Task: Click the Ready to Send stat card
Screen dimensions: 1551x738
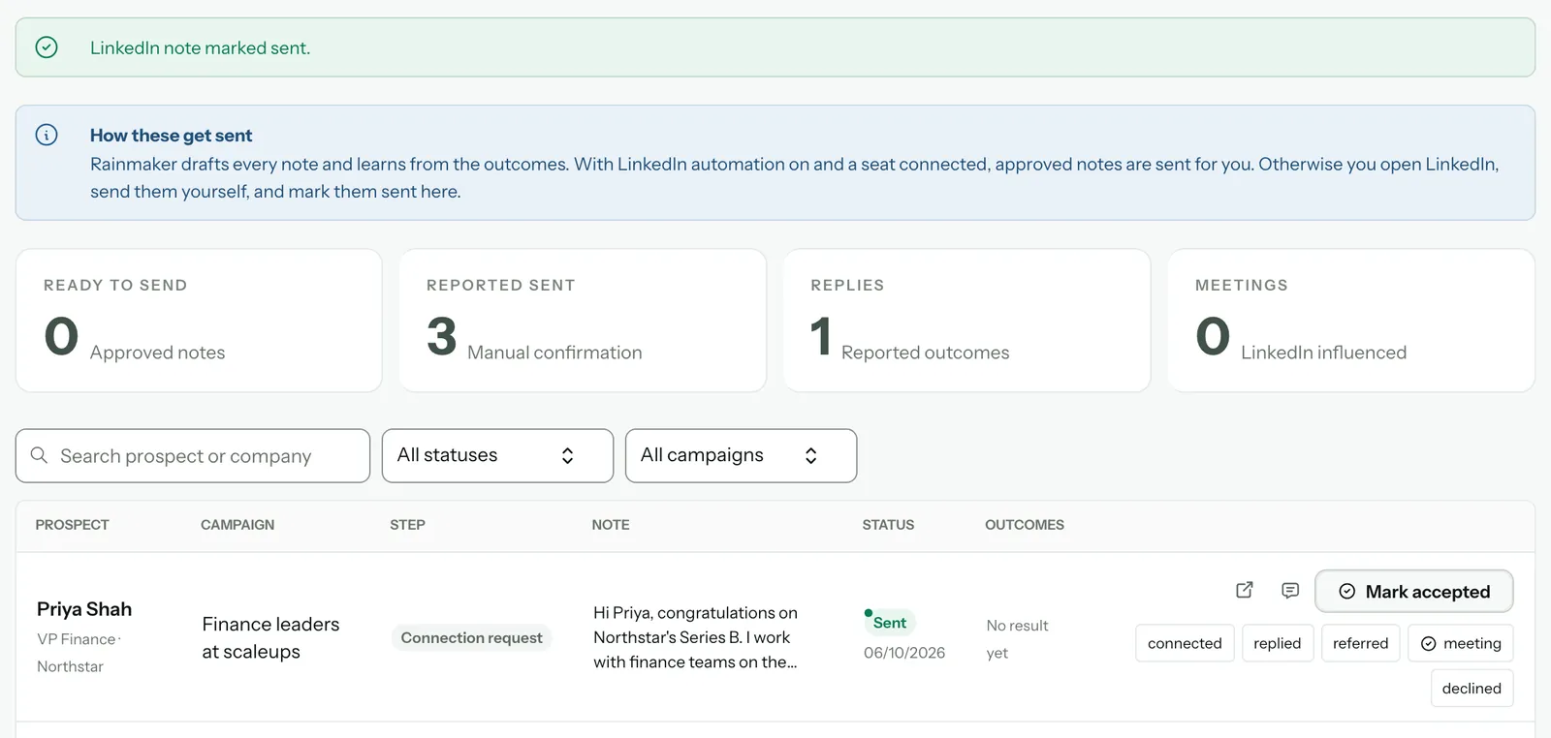Action: (x=199, y=321)
